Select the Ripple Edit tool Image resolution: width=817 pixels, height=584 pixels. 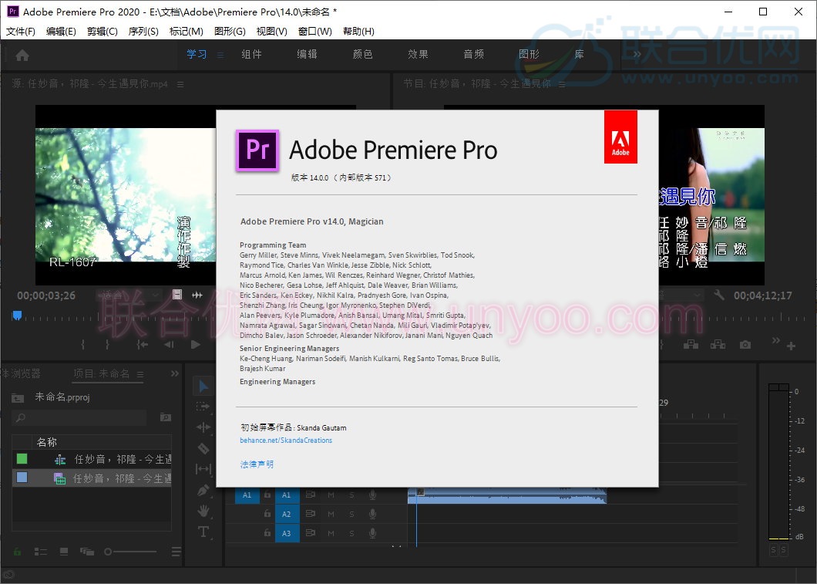pos(203,427)
